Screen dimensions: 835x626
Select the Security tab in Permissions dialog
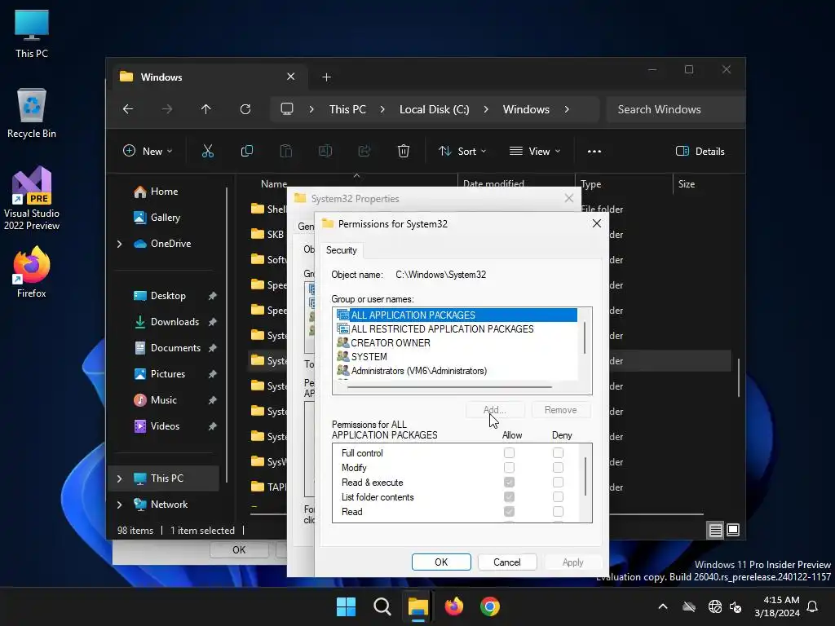[x=342, y=250]
